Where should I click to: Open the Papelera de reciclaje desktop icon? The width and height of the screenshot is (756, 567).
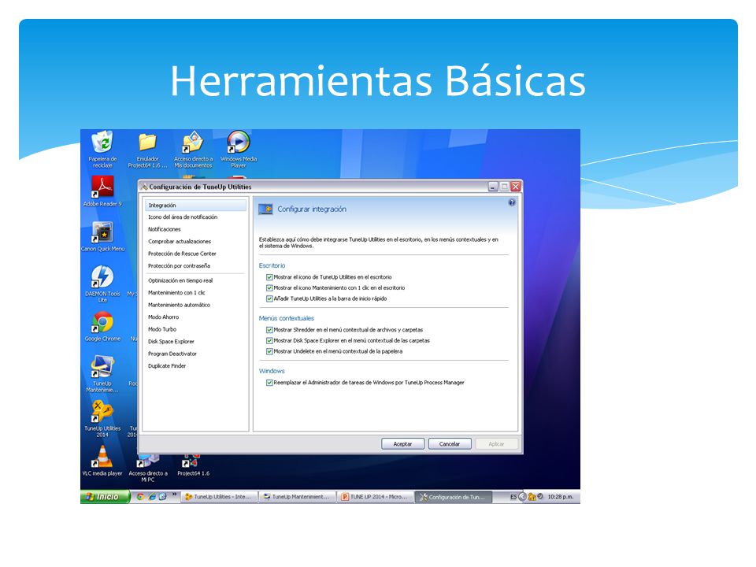[102, 149]
